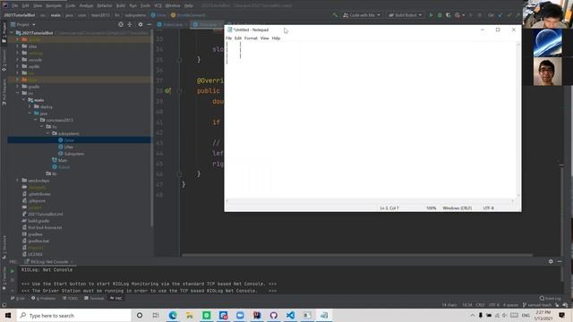This screenshot has height=322, width=573.
Task: Click the Debug bug icon in toolbar
Action: pos(440,15)
